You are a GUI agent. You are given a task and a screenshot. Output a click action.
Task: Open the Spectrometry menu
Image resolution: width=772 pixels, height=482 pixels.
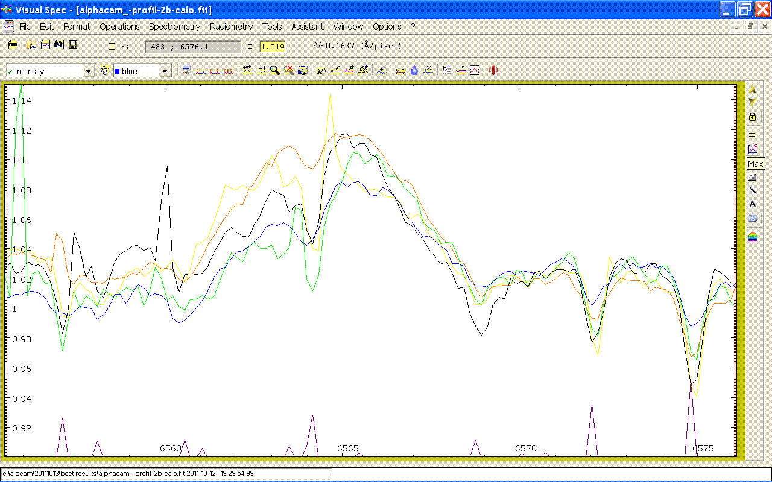[x=174, y=27]
